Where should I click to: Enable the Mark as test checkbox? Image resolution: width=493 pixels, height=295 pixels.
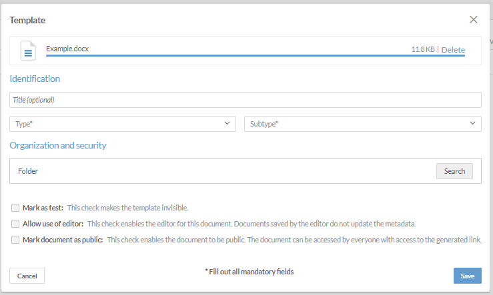tap(15, 208)
